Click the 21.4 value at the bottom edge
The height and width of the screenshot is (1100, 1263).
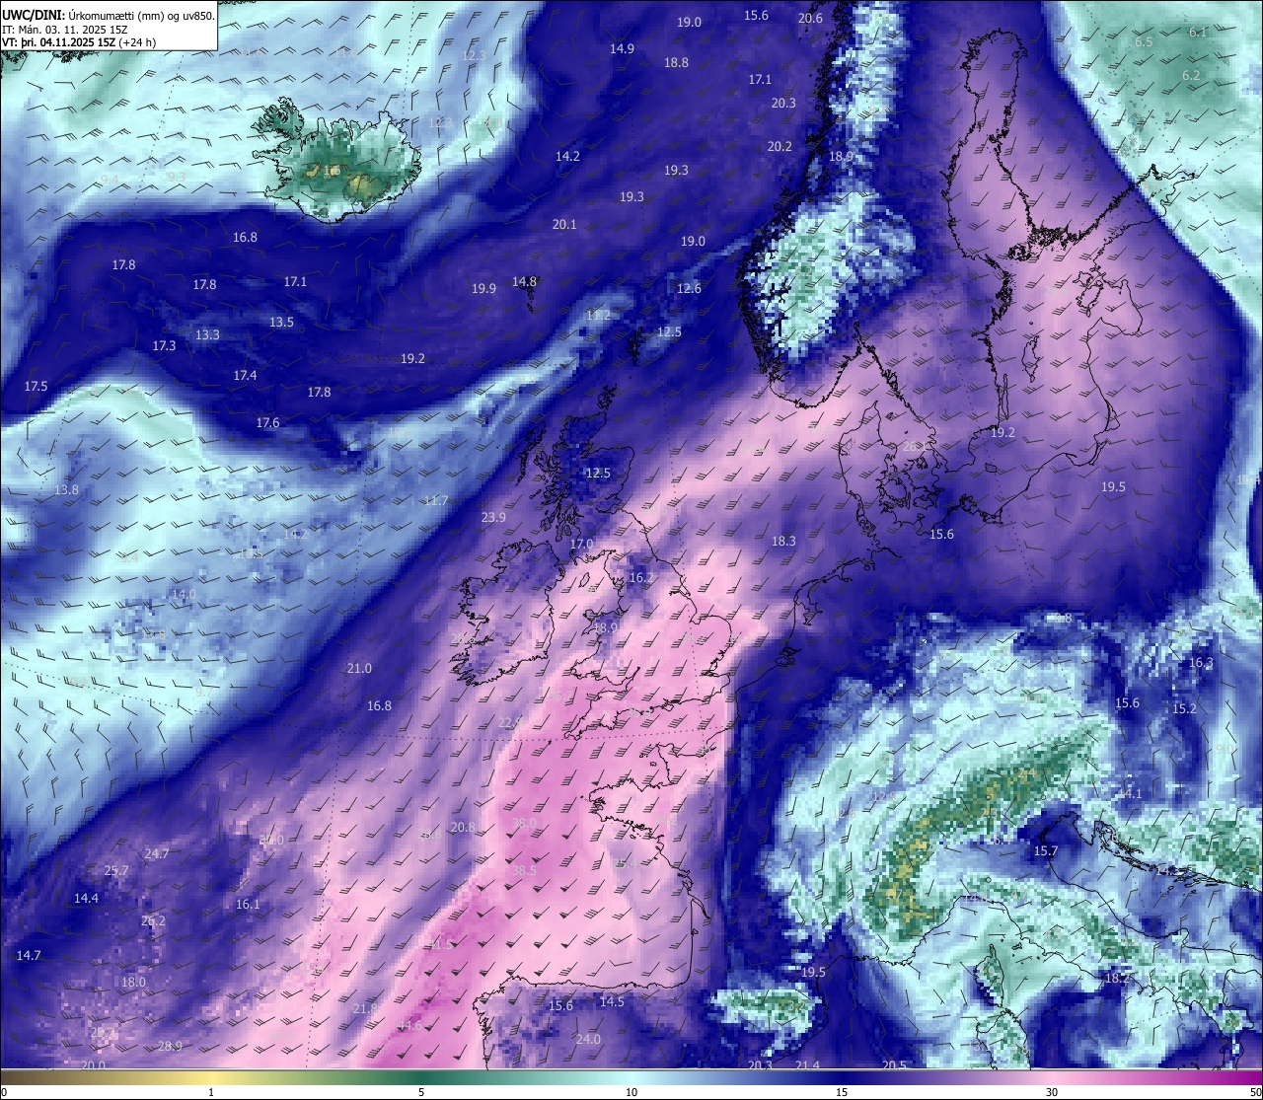[x=807, y=1065]
